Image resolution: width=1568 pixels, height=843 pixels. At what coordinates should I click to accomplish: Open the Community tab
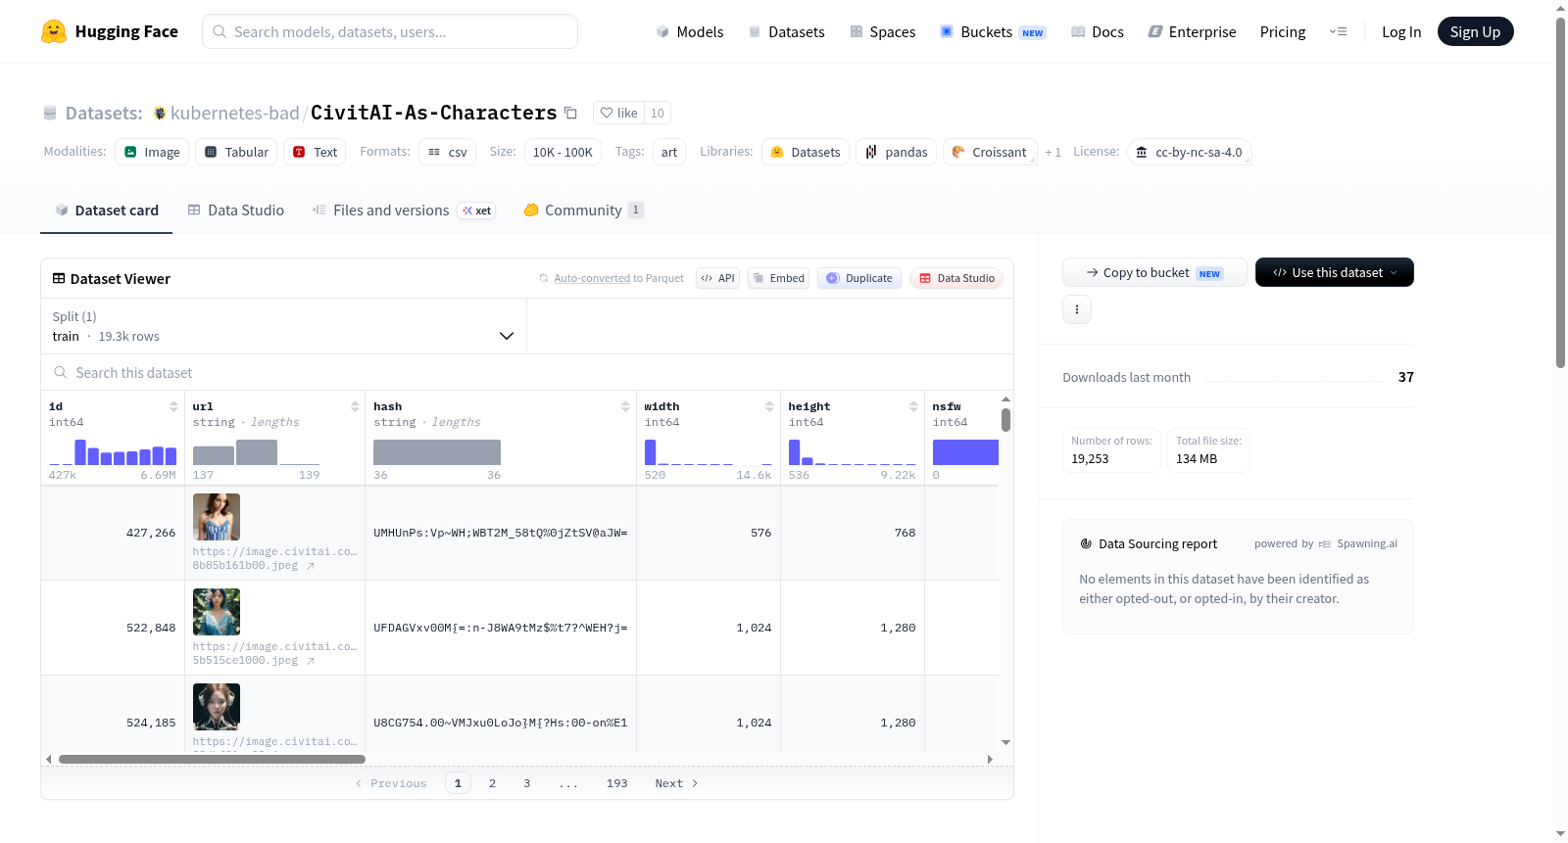(x=583, y=210)
